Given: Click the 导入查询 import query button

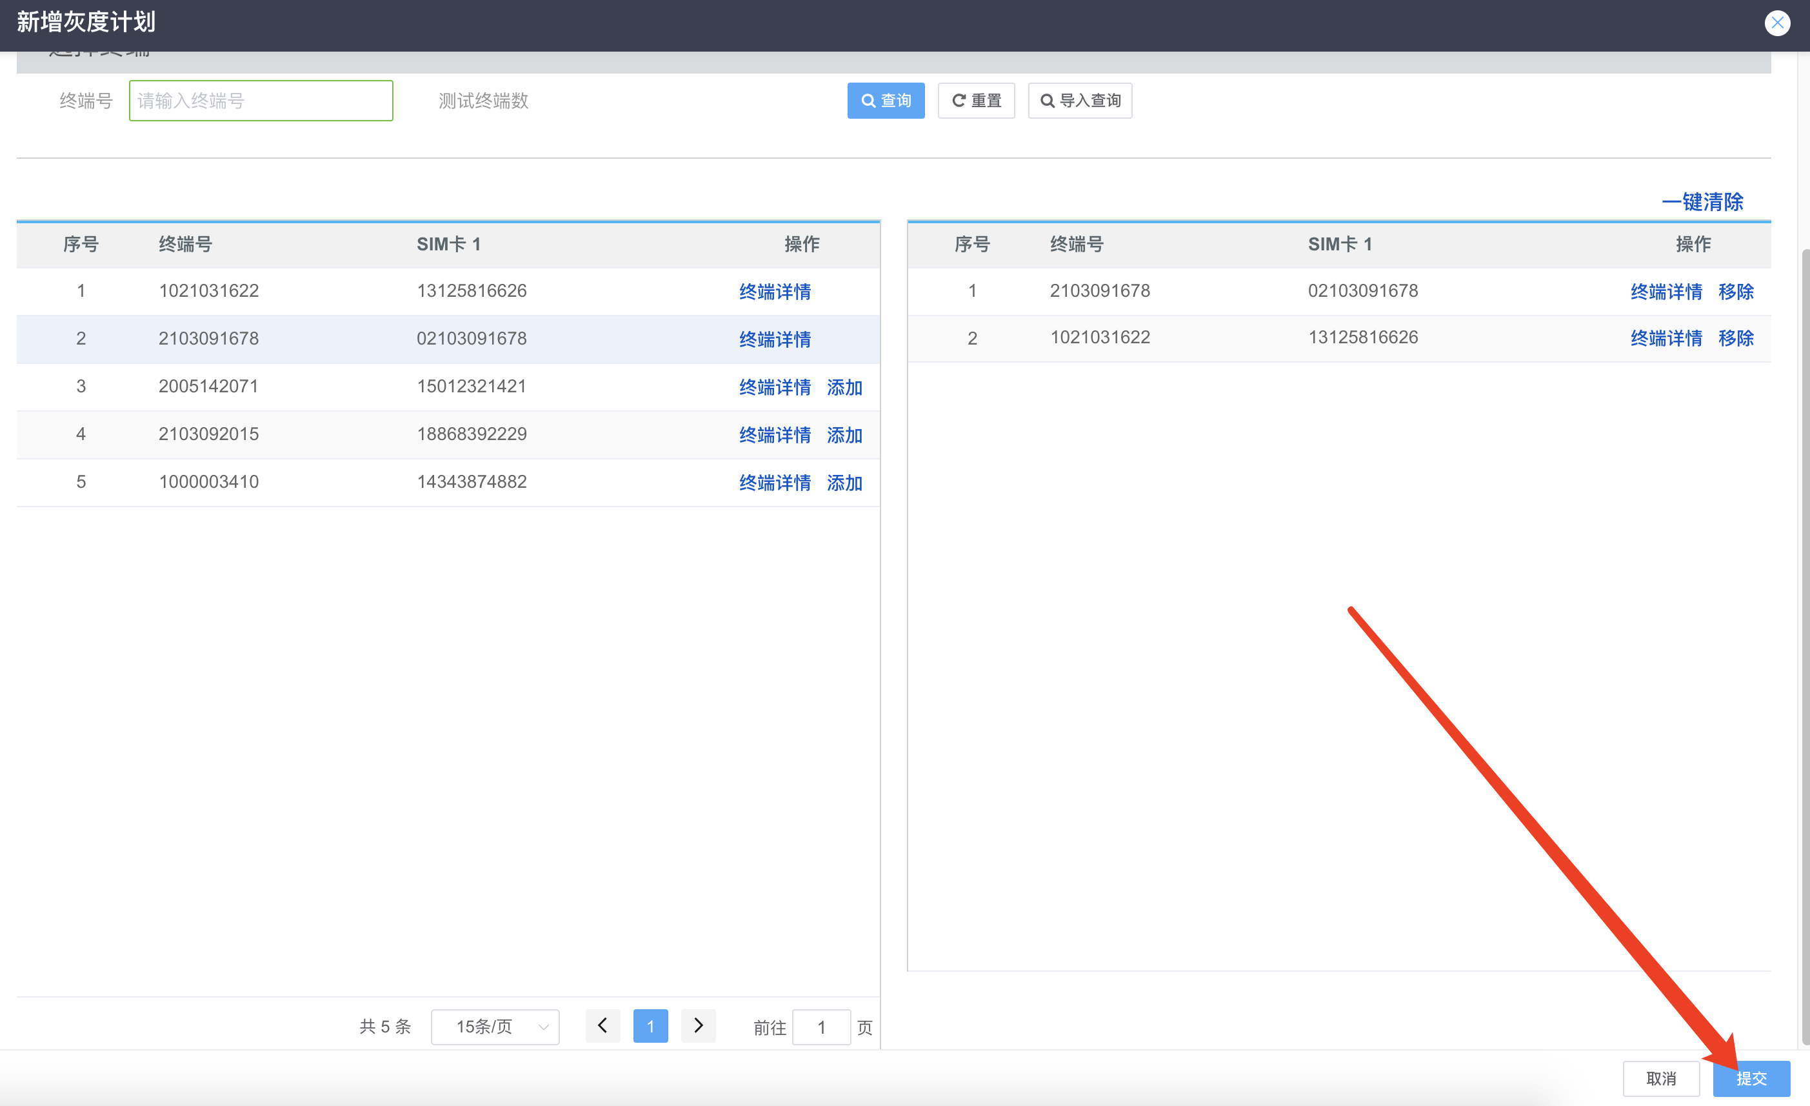Looking at the screenshot, I should click(x=1079, y=101).
